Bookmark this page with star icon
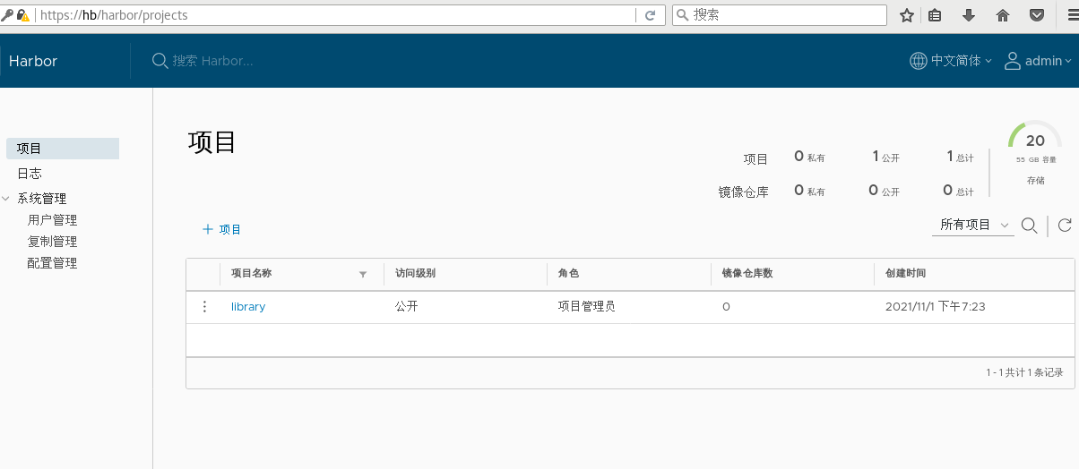The height and width of the screenshot is (469, 1079). (x=907, y=15)
